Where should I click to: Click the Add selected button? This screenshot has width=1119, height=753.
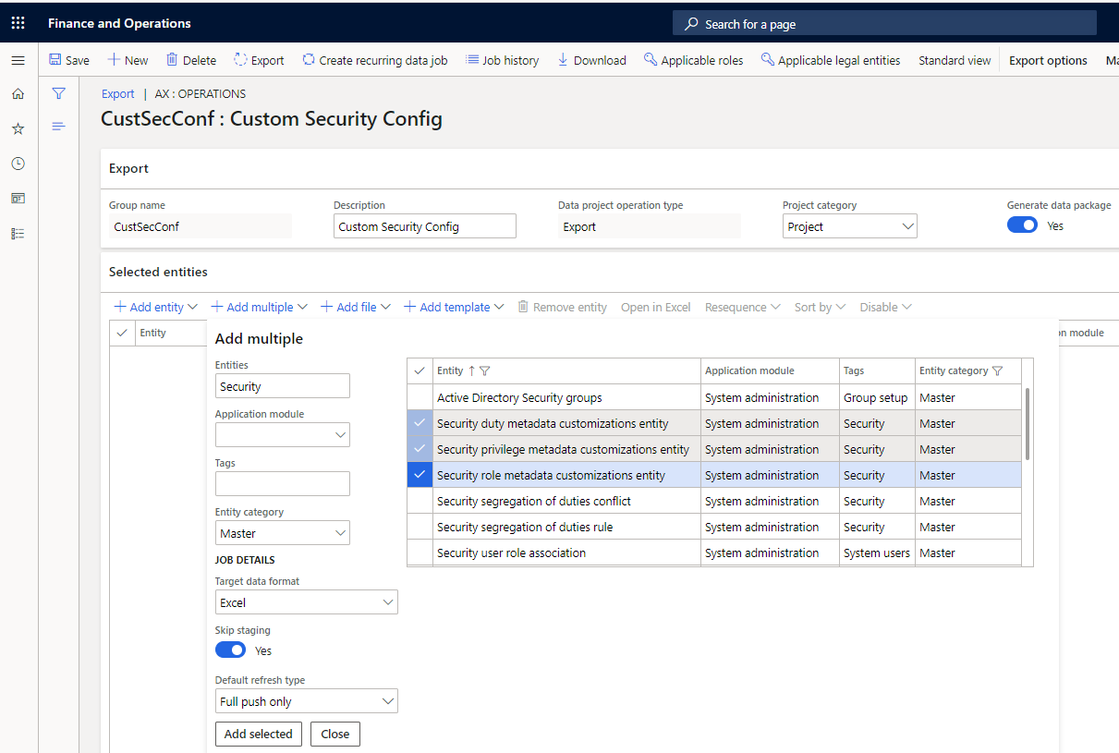[x=258, y=734]
